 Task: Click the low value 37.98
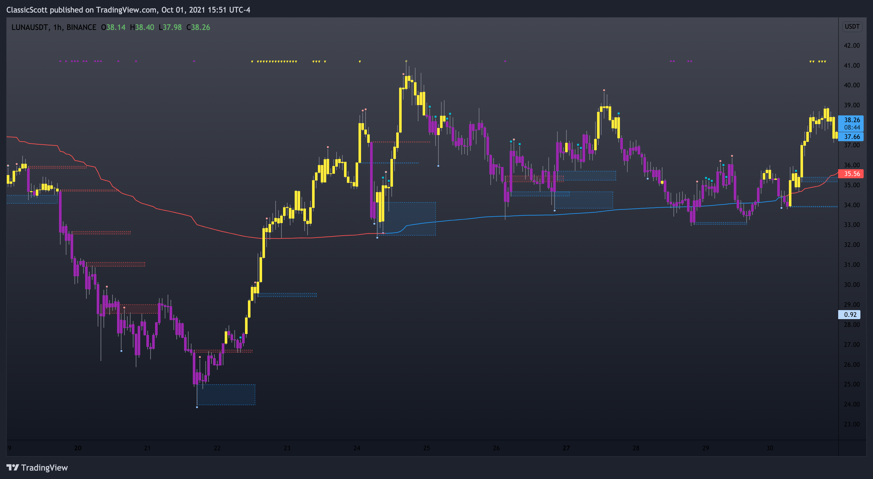coord(172,27)
